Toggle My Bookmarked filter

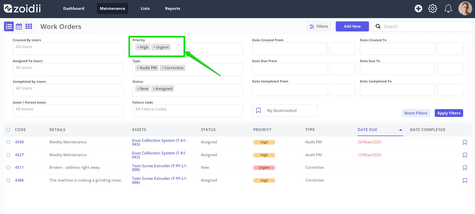pos(285,111)
